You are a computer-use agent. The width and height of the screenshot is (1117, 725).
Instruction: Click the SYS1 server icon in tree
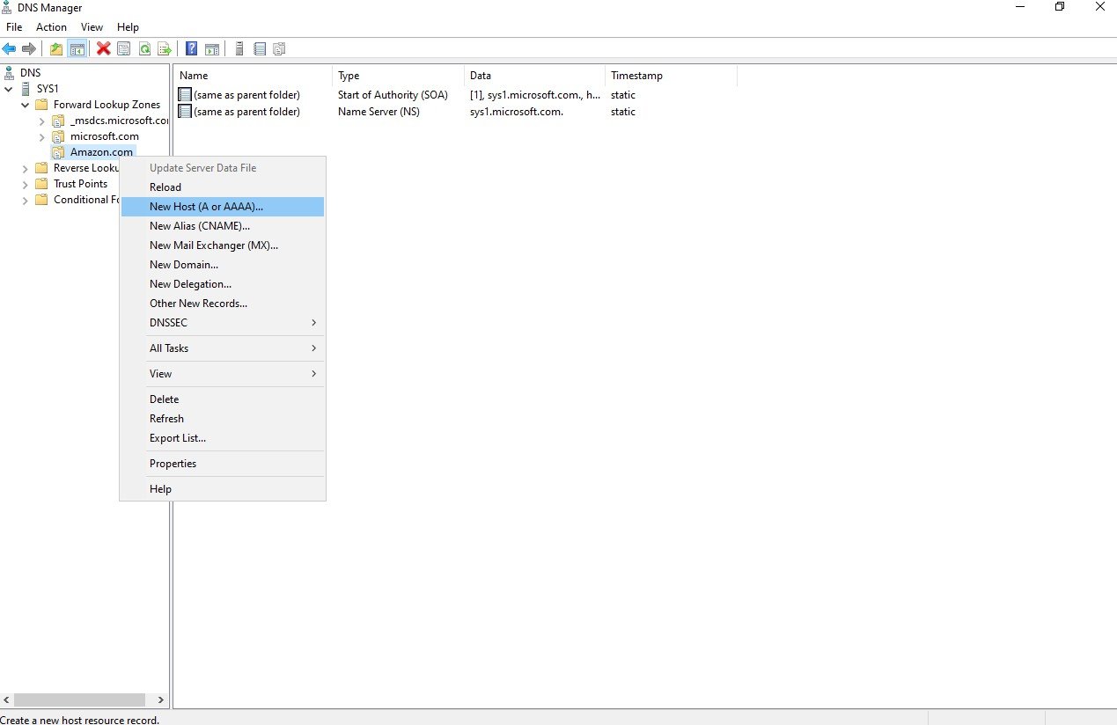pyautogui.click(x=26, y=89)
